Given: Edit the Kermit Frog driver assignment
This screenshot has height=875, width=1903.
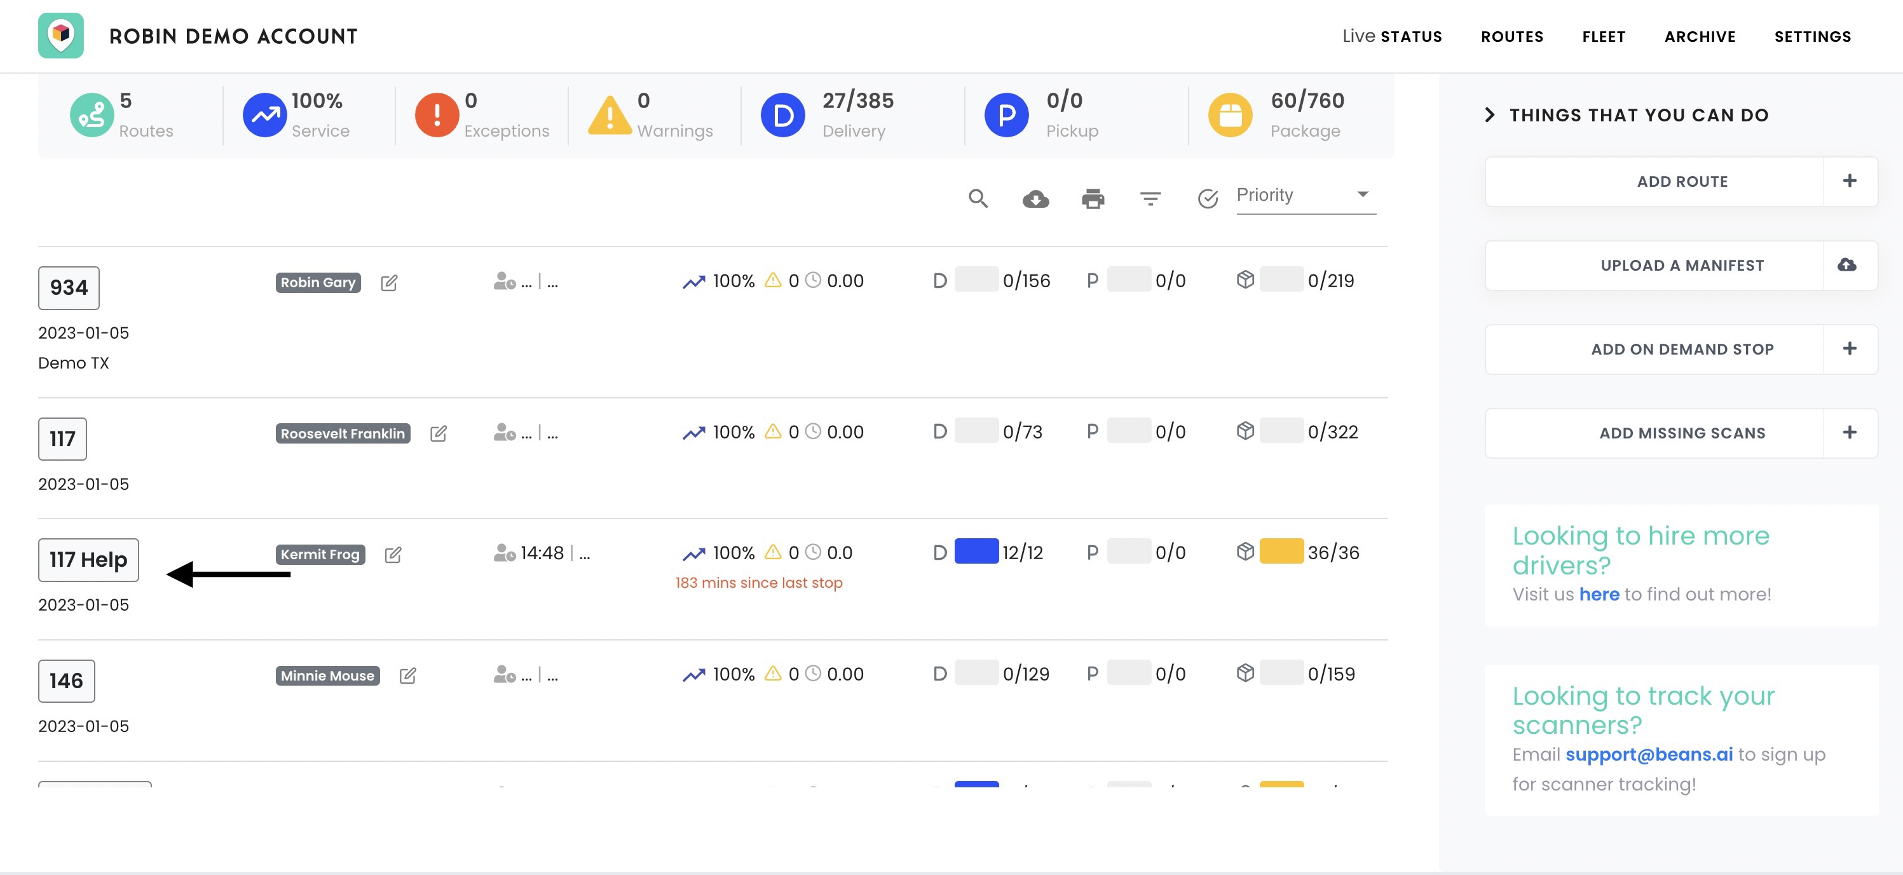Looking at the screenshot, I should (393, 554).
